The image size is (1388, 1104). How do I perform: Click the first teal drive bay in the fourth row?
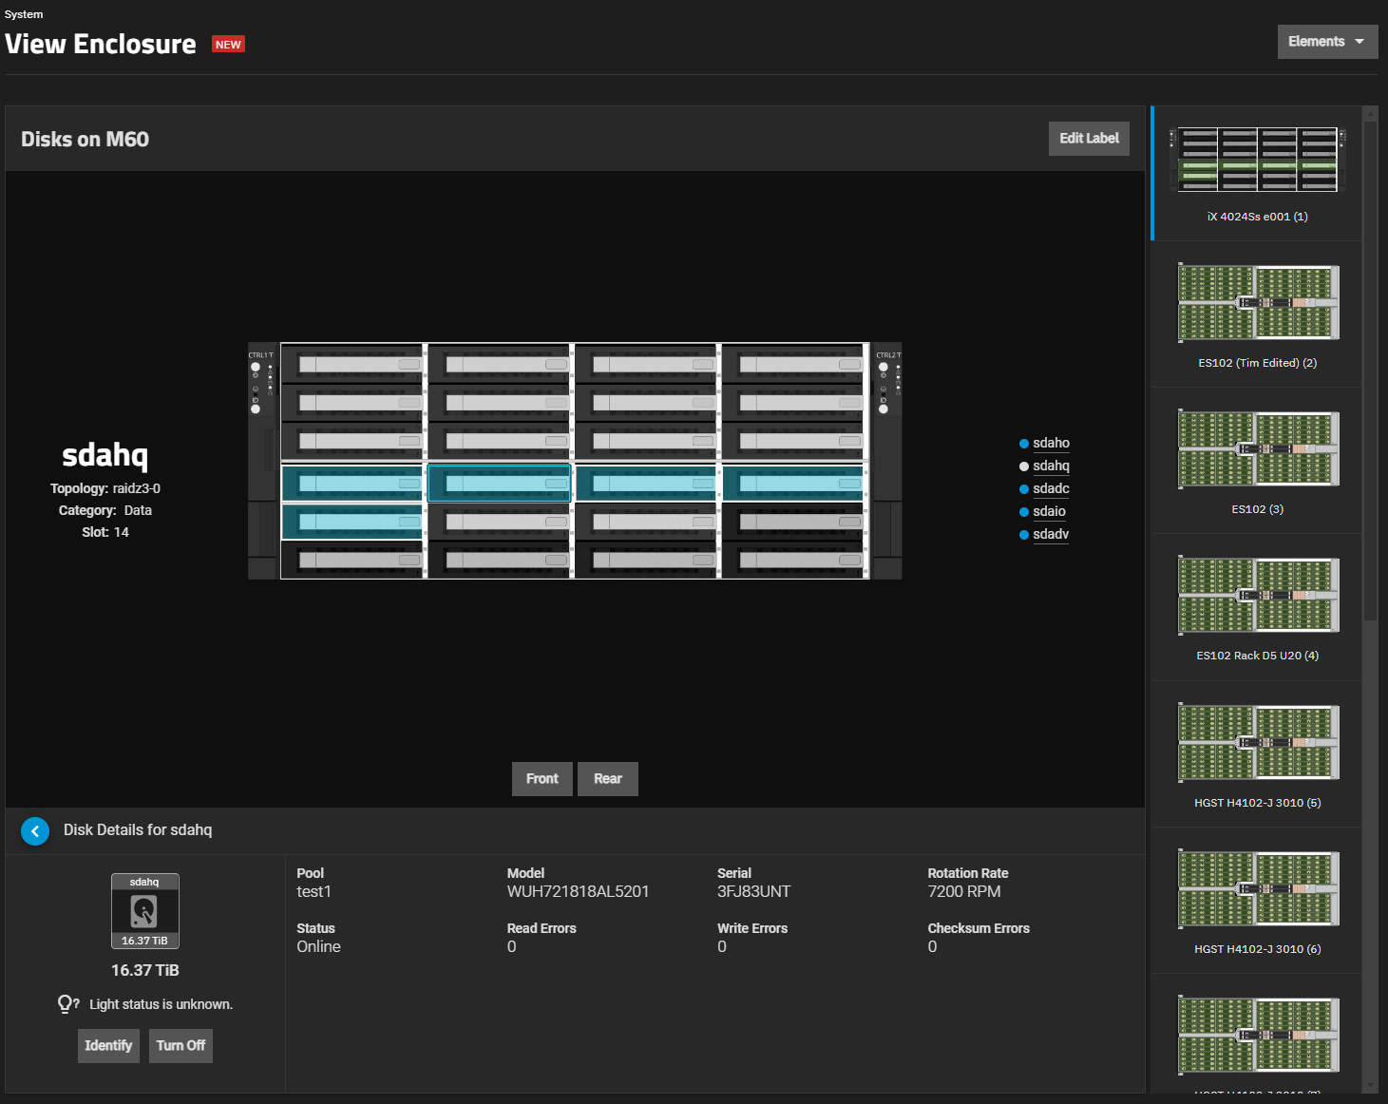pos(352,484)
